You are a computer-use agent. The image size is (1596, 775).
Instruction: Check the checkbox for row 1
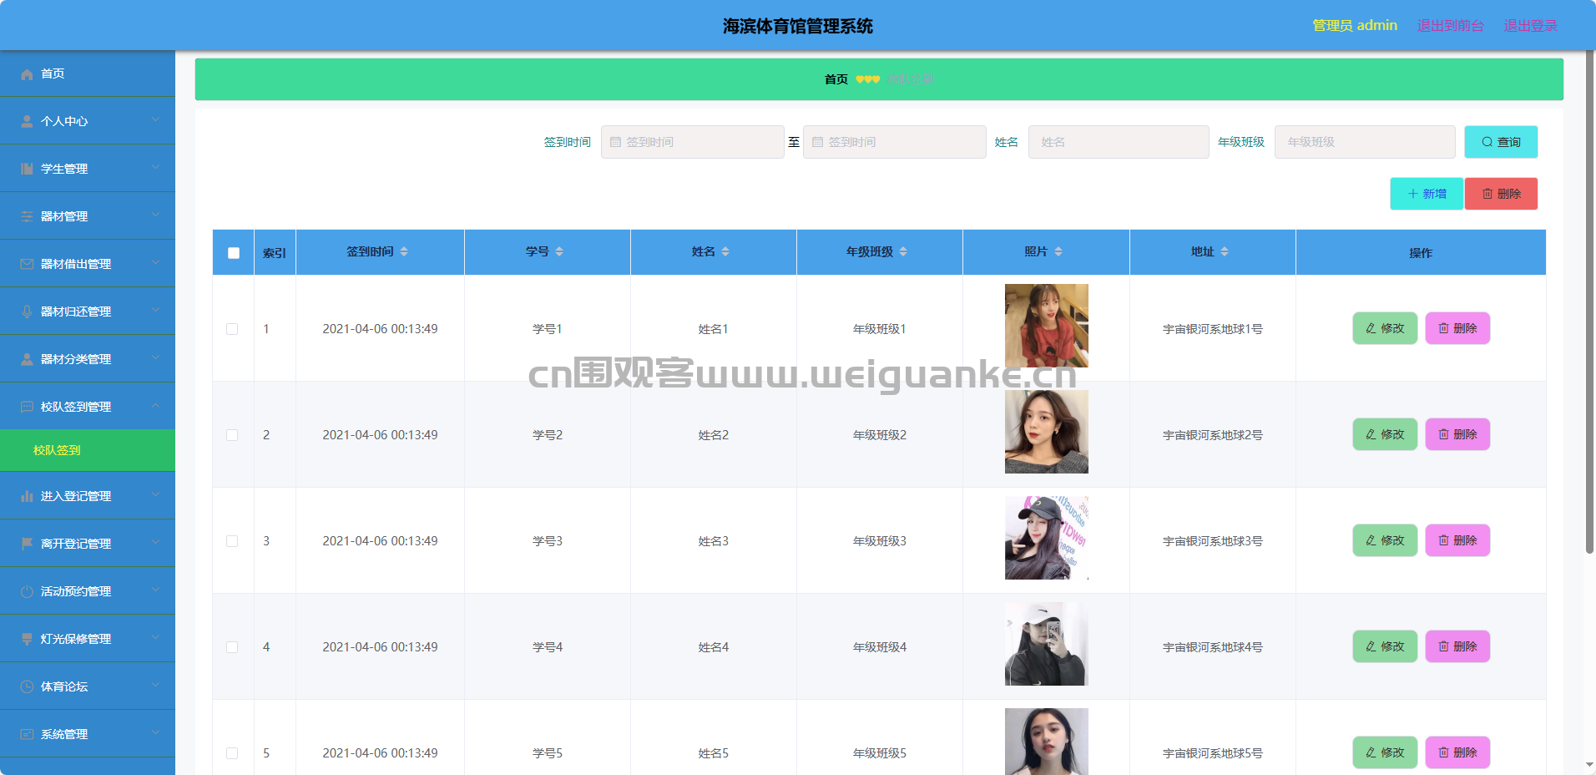pos(232,329)
